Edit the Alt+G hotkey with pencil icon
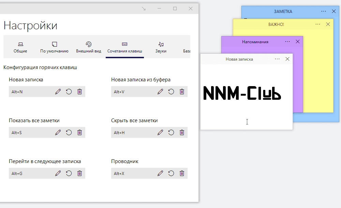The height and width of the screenshot is (208, 341). (x=58, y=173)
